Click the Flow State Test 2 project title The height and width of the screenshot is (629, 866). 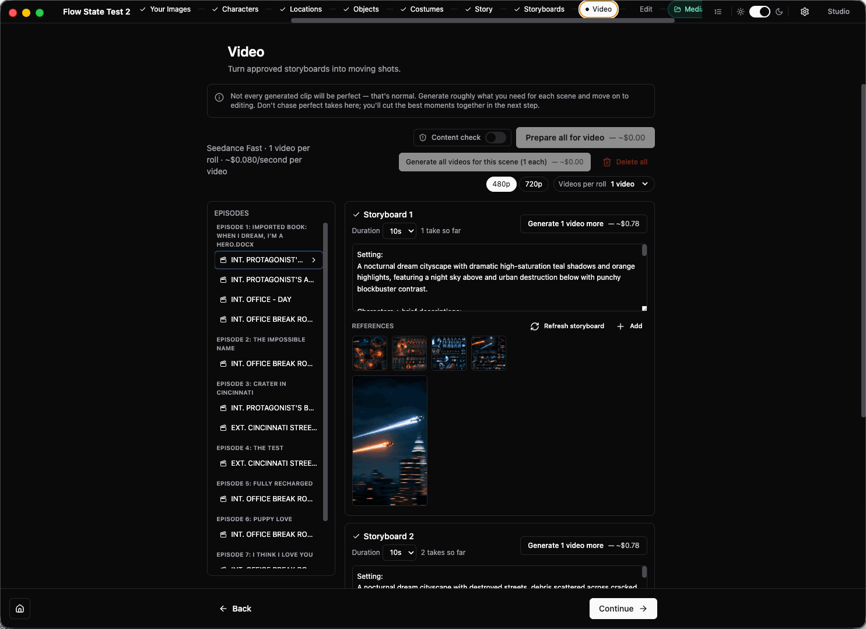96,12
